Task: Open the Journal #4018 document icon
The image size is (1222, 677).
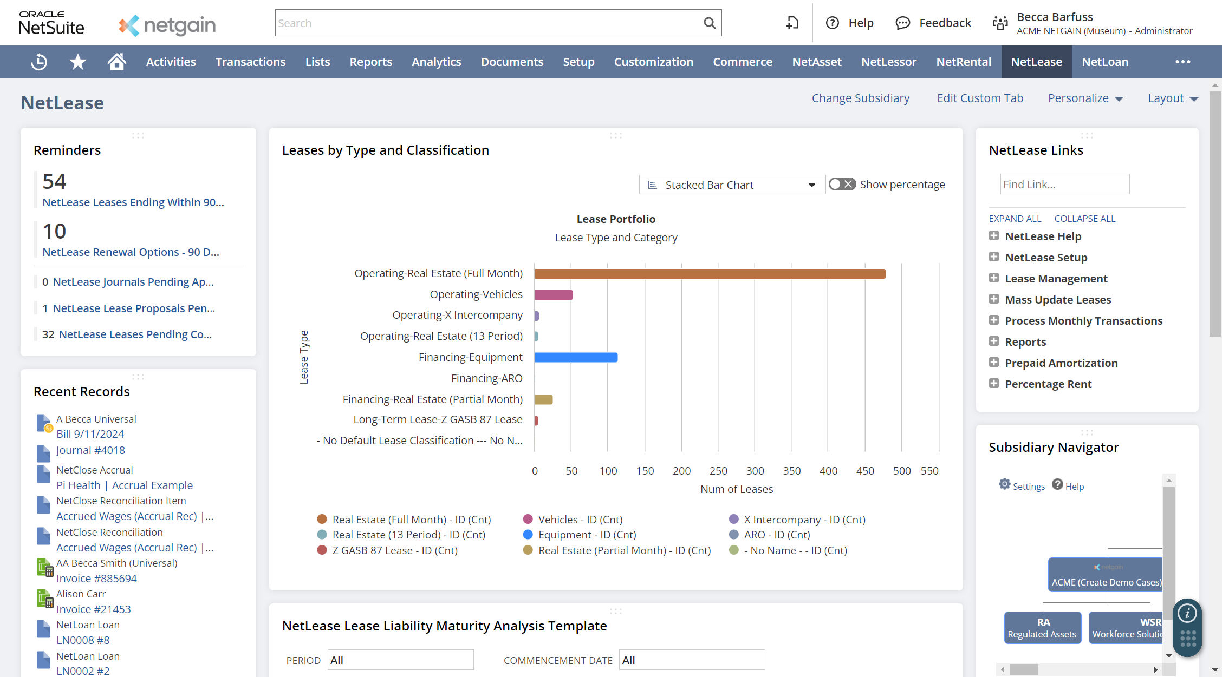Action: [x=43, y=452]
